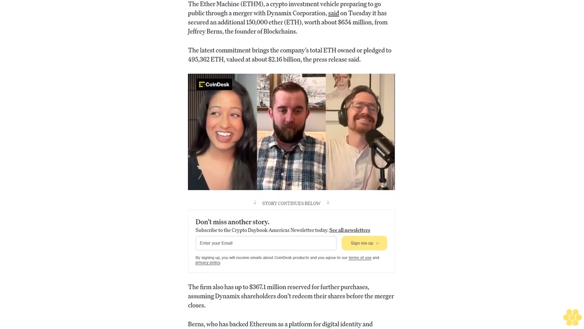
Task: Click the "Don't miss another story." heading
Action: click(232, 222)
